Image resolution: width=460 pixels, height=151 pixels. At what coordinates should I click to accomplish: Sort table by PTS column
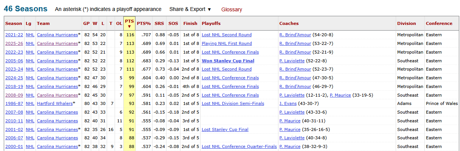pyautogui.click(x=129, y=23)
